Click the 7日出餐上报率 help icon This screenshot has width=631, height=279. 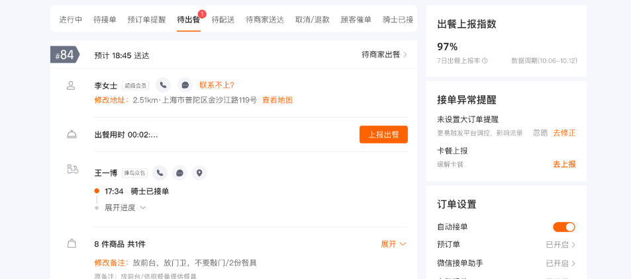click(x=485, y=61)
